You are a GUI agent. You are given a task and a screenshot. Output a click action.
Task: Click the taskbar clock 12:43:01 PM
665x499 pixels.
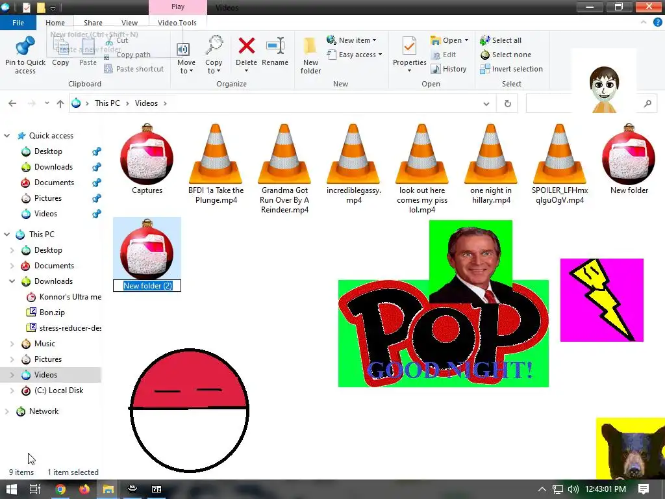tap(605, 489)
